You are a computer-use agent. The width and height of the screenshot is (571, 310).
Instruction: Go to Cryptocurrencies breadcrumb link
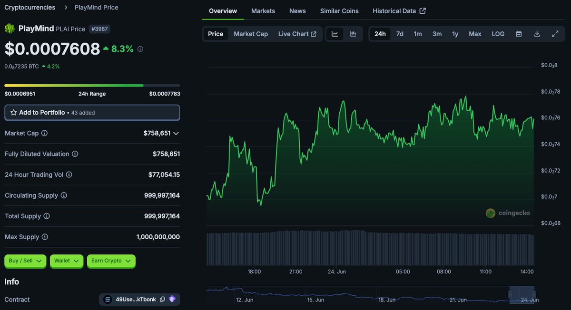(30, 7)
